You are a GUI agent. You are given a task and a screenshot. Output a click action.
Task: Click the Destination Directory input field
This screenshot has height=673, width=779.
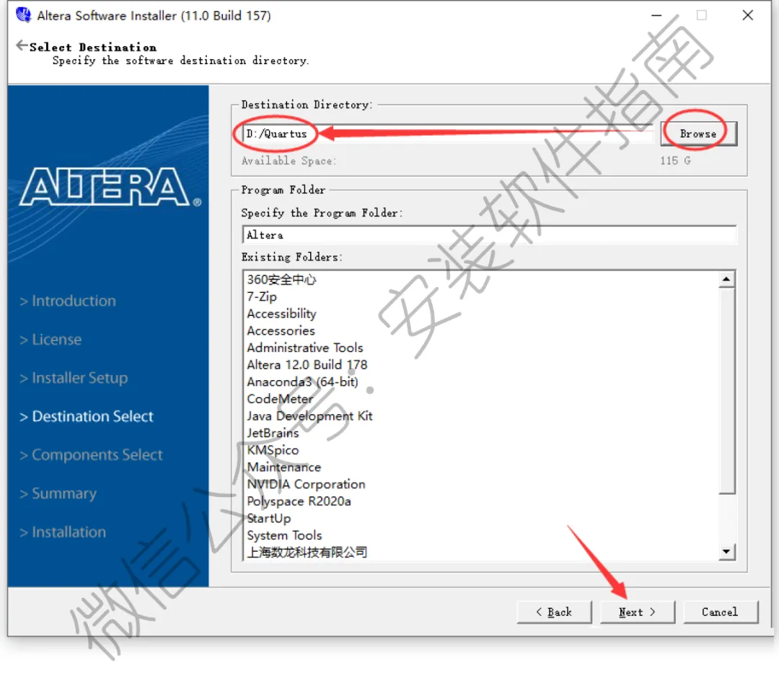(x=447, y=133)
